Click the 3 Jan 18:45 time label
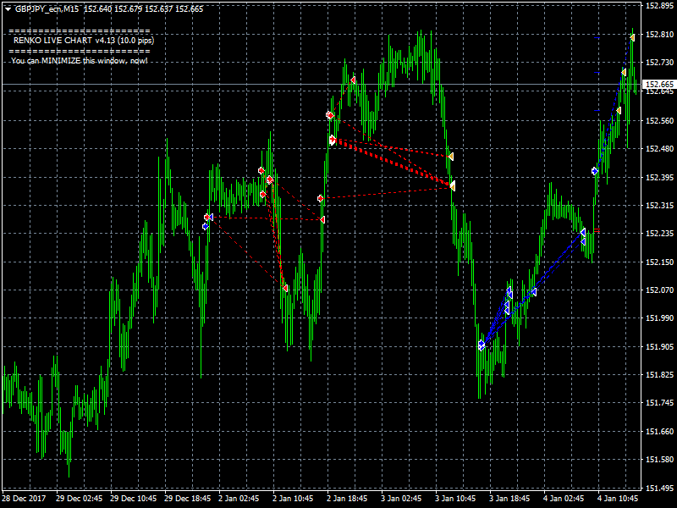Viewport: 677px width, 508px height. 509,499
